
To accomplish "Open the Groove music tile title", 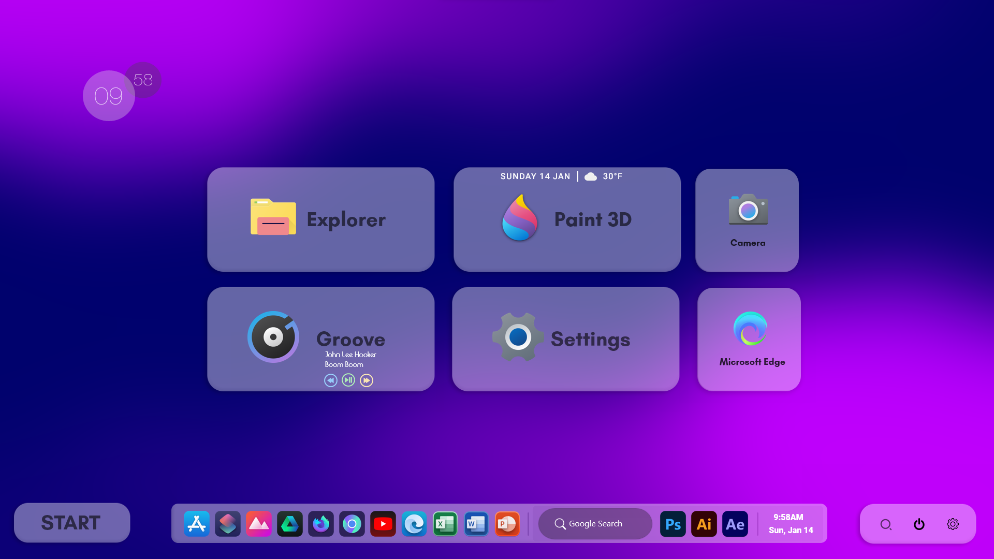I will click(x=350, y=340).
